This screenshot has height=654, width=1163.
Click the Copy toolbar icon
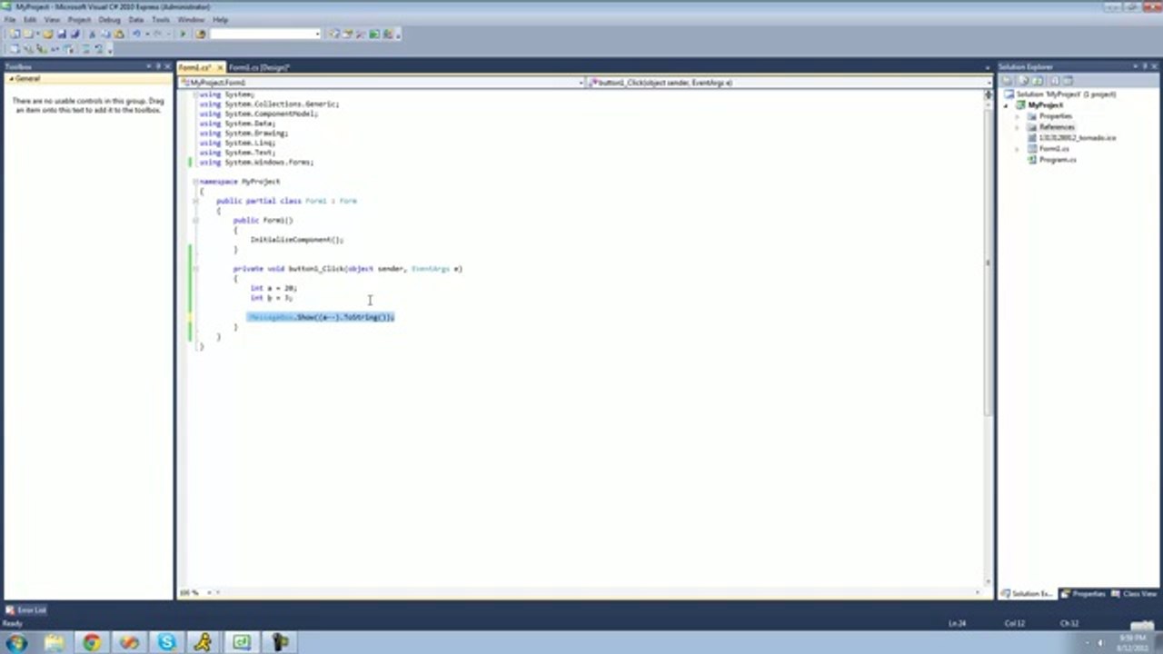tap(105, 34)
